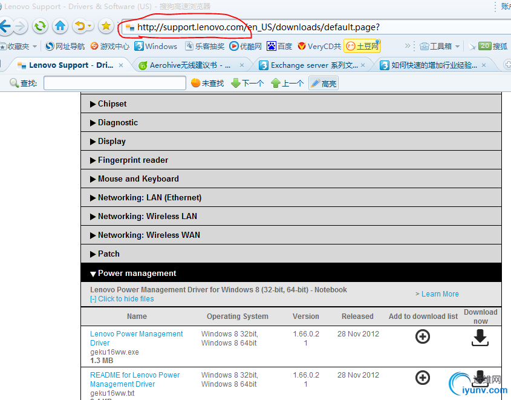Open the dropdown arrow beside the undo icon
This screenshot has width=511, height=400.
[x=90, y=26]
